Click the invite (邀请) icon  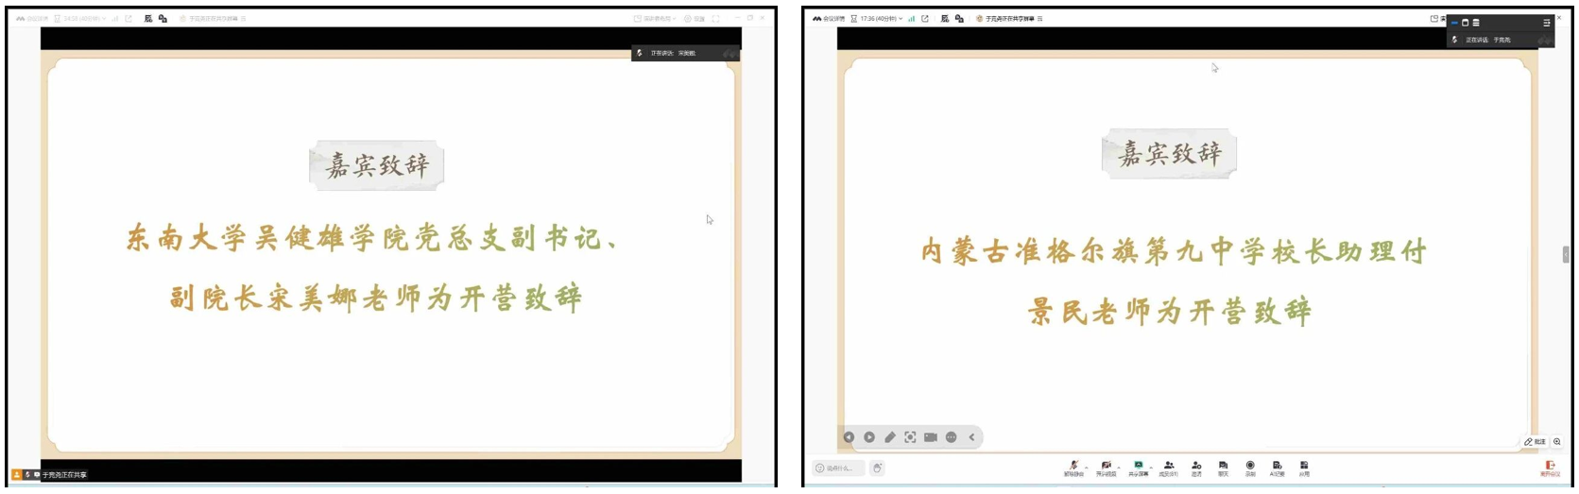(x=1196, y=466)
